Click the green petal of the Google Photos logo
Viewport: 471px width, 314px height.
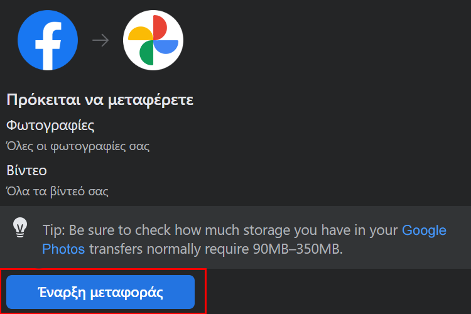[146, 53]
